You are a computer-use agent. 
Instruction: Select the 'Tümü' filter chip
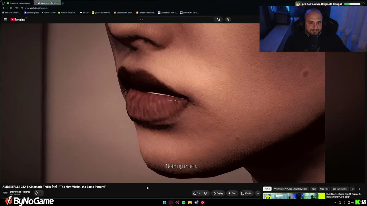click(x=267, y=189)
